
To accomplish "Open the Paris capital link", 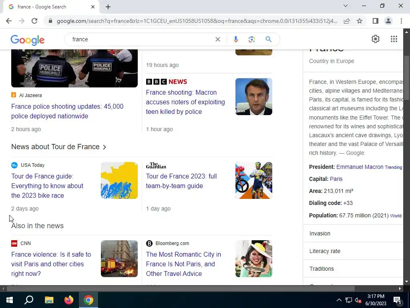I will point(336,179).
